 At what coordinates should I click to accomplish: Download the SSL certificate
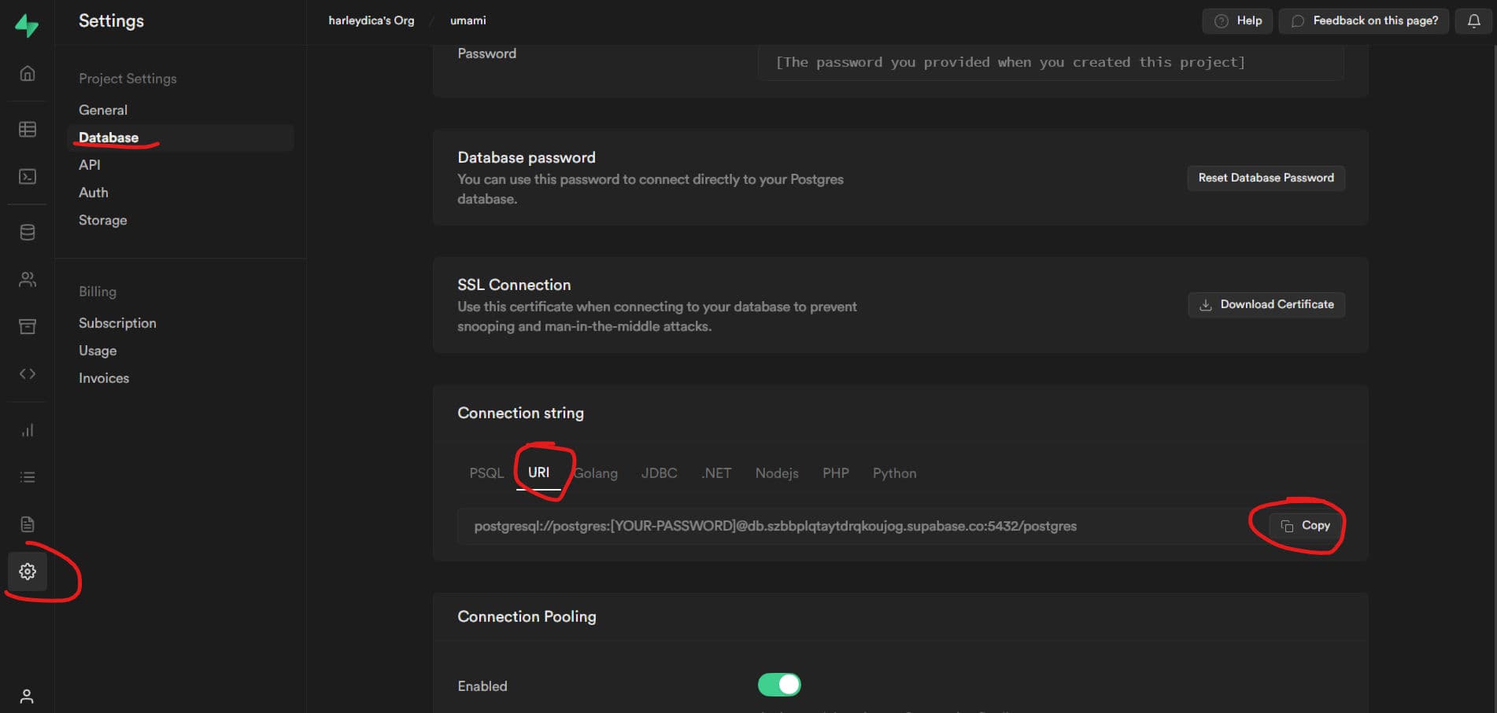[1266, 304]
